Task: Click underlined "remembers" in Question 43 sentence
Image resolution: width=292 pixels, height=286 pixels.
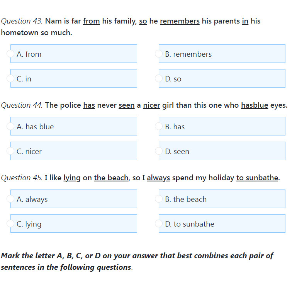Action: tap(180, 21)
